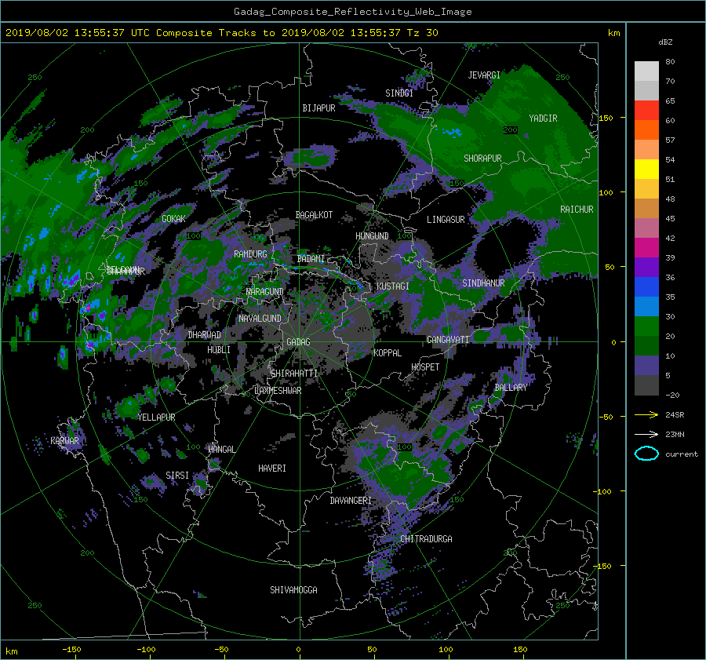Click the red 65 dBZ legend swatch
The width and height of the screenshot is (706, 660).
click(646, 110)
